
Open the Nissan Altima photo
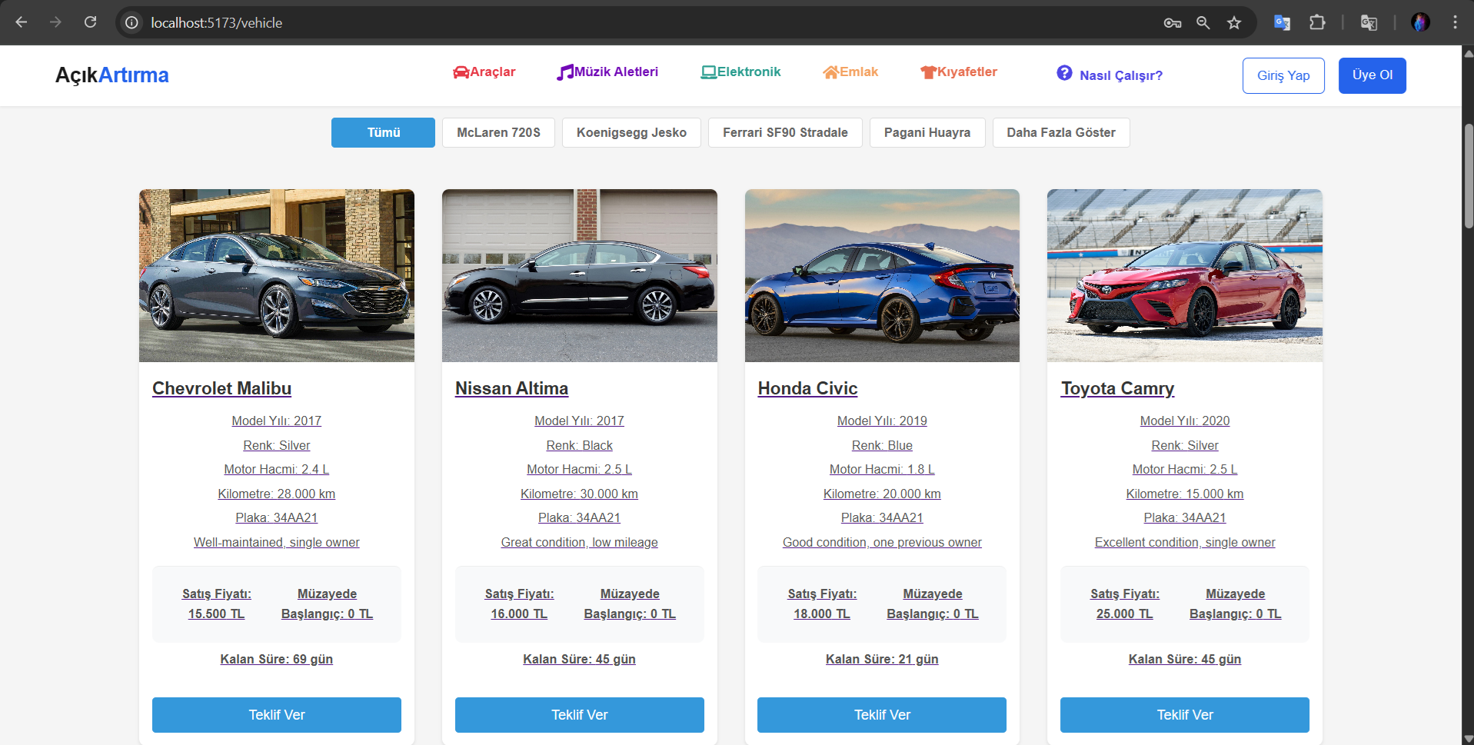coord(580,275)
